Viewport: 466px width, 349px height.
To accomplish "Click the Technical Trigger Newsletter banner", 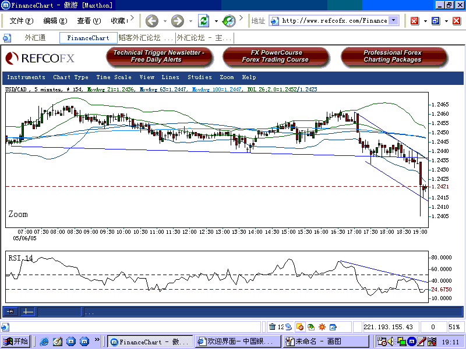I will (x=158, y=56).
